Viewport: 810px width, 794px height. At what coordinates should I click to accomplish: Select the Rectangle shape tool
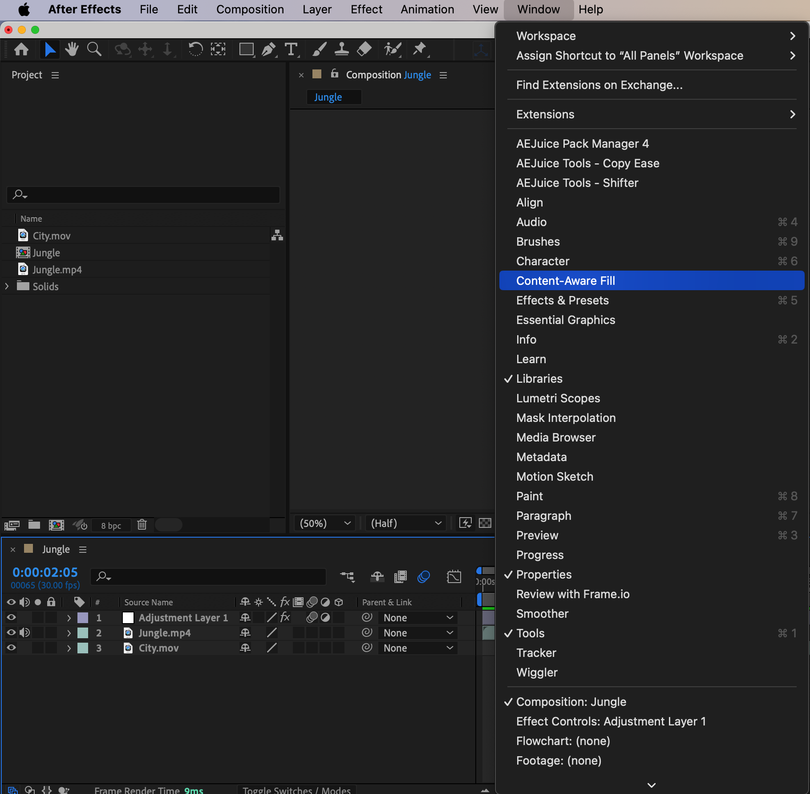(246, 49)
